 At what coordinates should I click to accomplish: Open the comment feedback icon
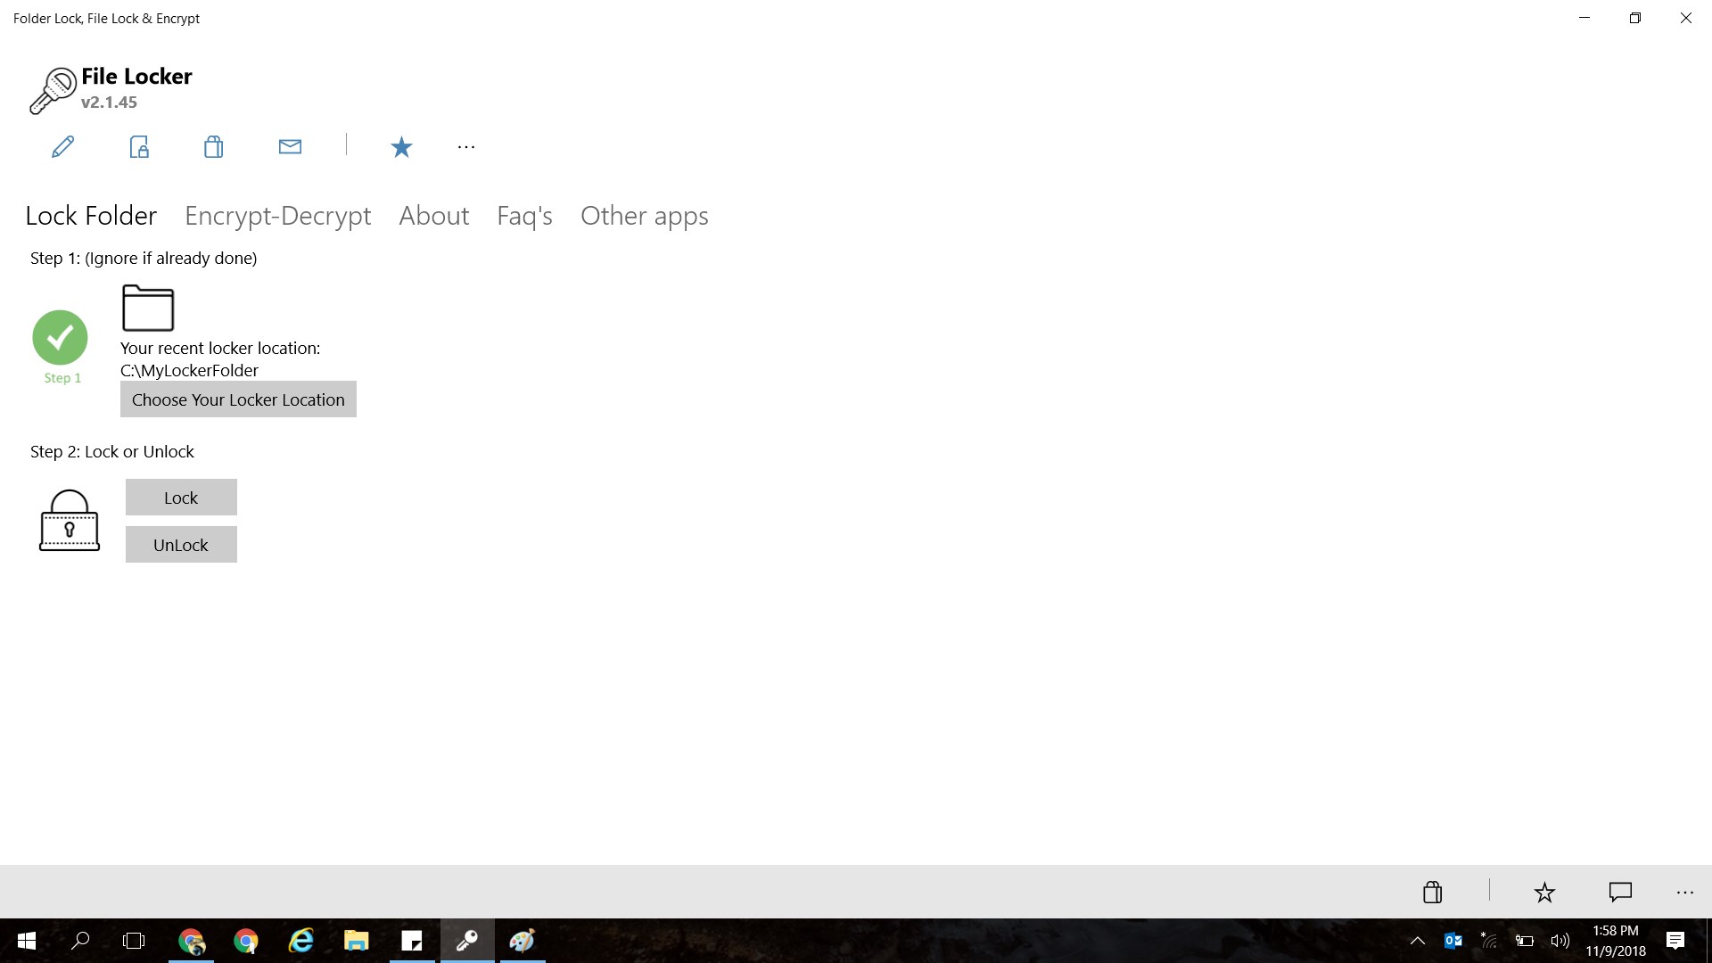coord(1620,892)
